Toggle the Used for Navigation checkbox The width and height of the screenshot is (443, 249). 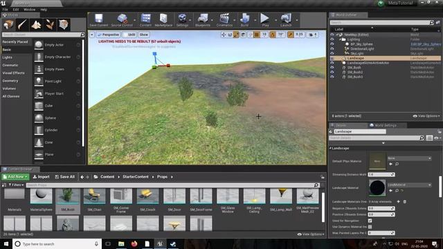pos(370,221)
